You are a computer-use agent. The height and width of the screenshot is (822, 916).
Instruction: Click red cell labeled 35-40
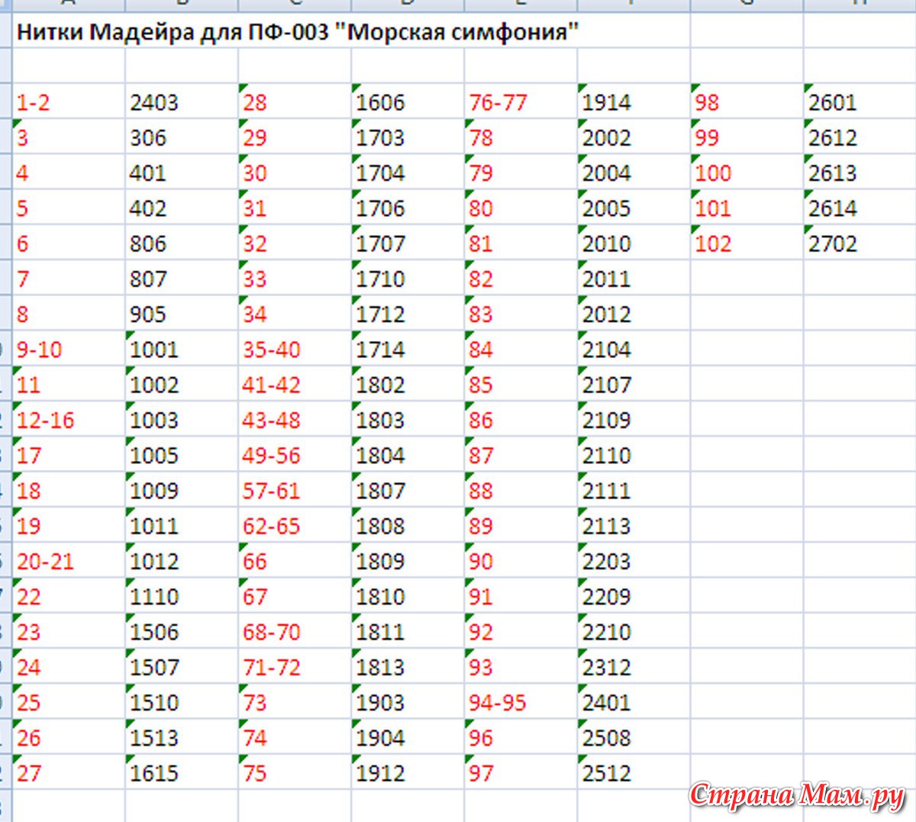(295, 349)
